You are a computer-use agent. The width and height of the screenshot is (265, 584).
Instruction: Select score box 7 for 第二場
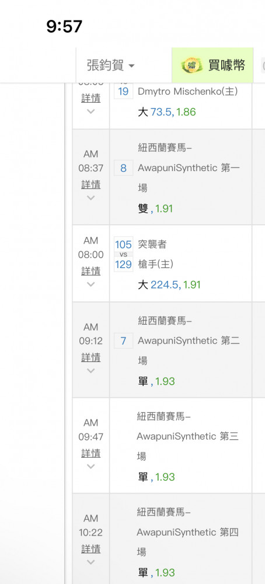pyautogui.click(x=124, y=341)
